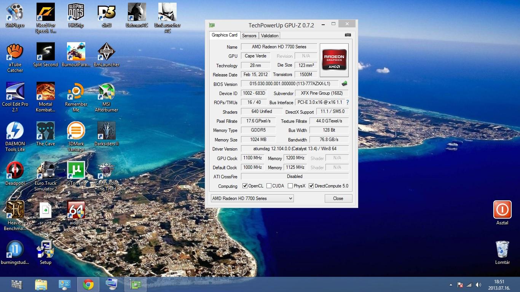The height and width of the screenshot is (292, 520).
Task: Select Saints Row The Third icon
Action: [x=107, y=176]
